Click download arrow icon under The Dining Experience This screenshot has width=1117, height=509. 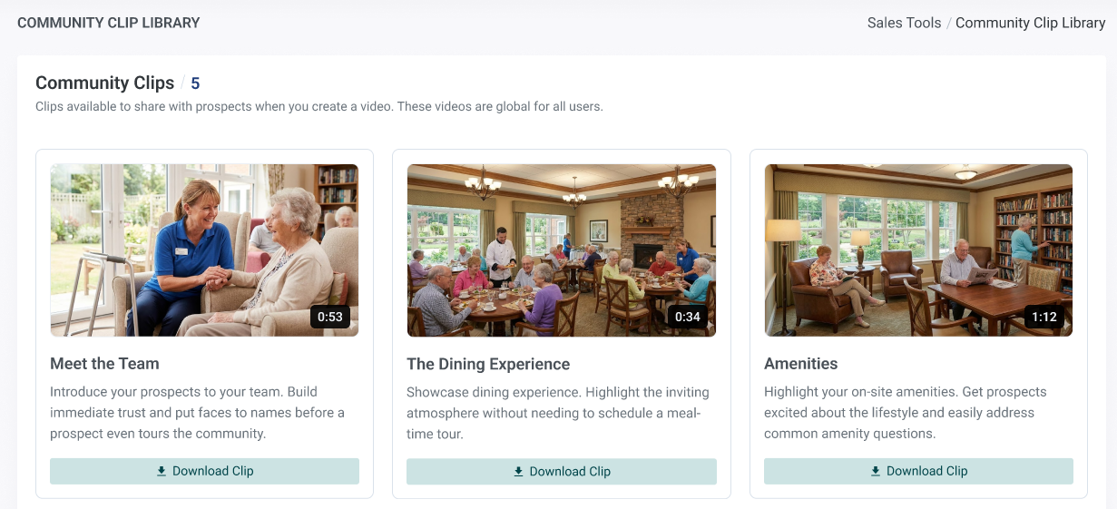(519, 471)
